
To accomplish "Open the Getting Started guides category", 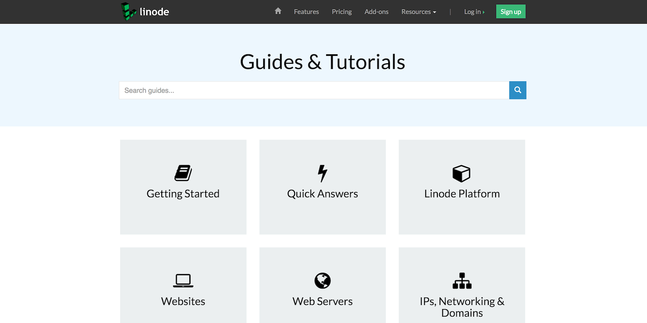I will (183, 187).
